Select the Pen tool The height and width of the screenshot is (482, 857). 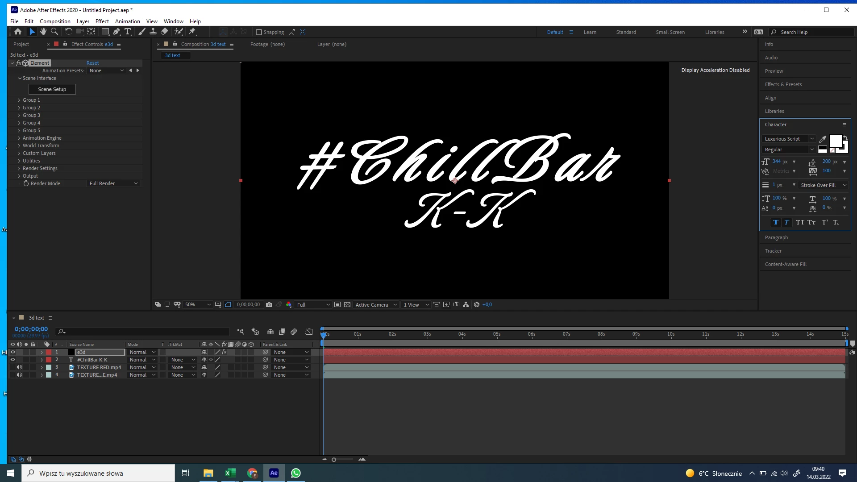click(x=116, y=32)
